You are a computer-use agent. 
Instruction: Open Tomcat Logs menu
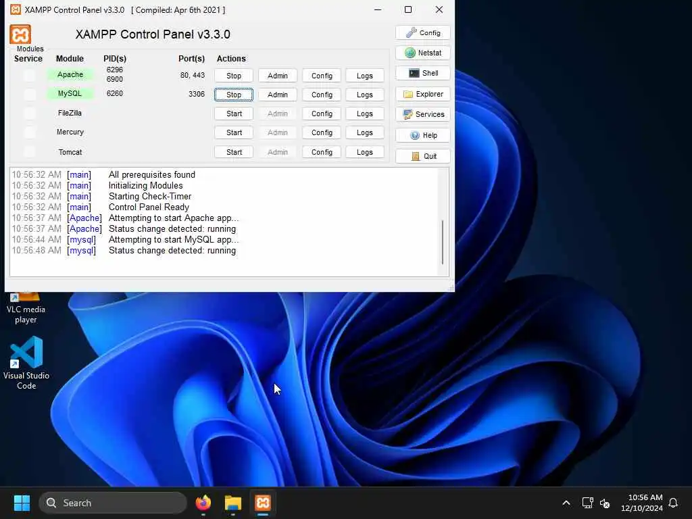pos(364,152)
